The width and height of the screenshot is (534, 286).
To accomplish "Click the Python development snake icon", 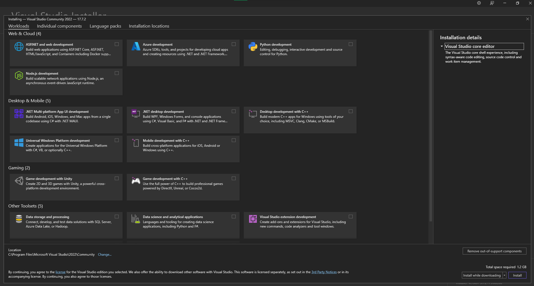I will coord(253,47).
